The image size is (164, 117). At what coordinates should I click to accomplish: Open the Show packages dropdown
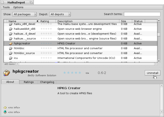[x=25, y=14]
